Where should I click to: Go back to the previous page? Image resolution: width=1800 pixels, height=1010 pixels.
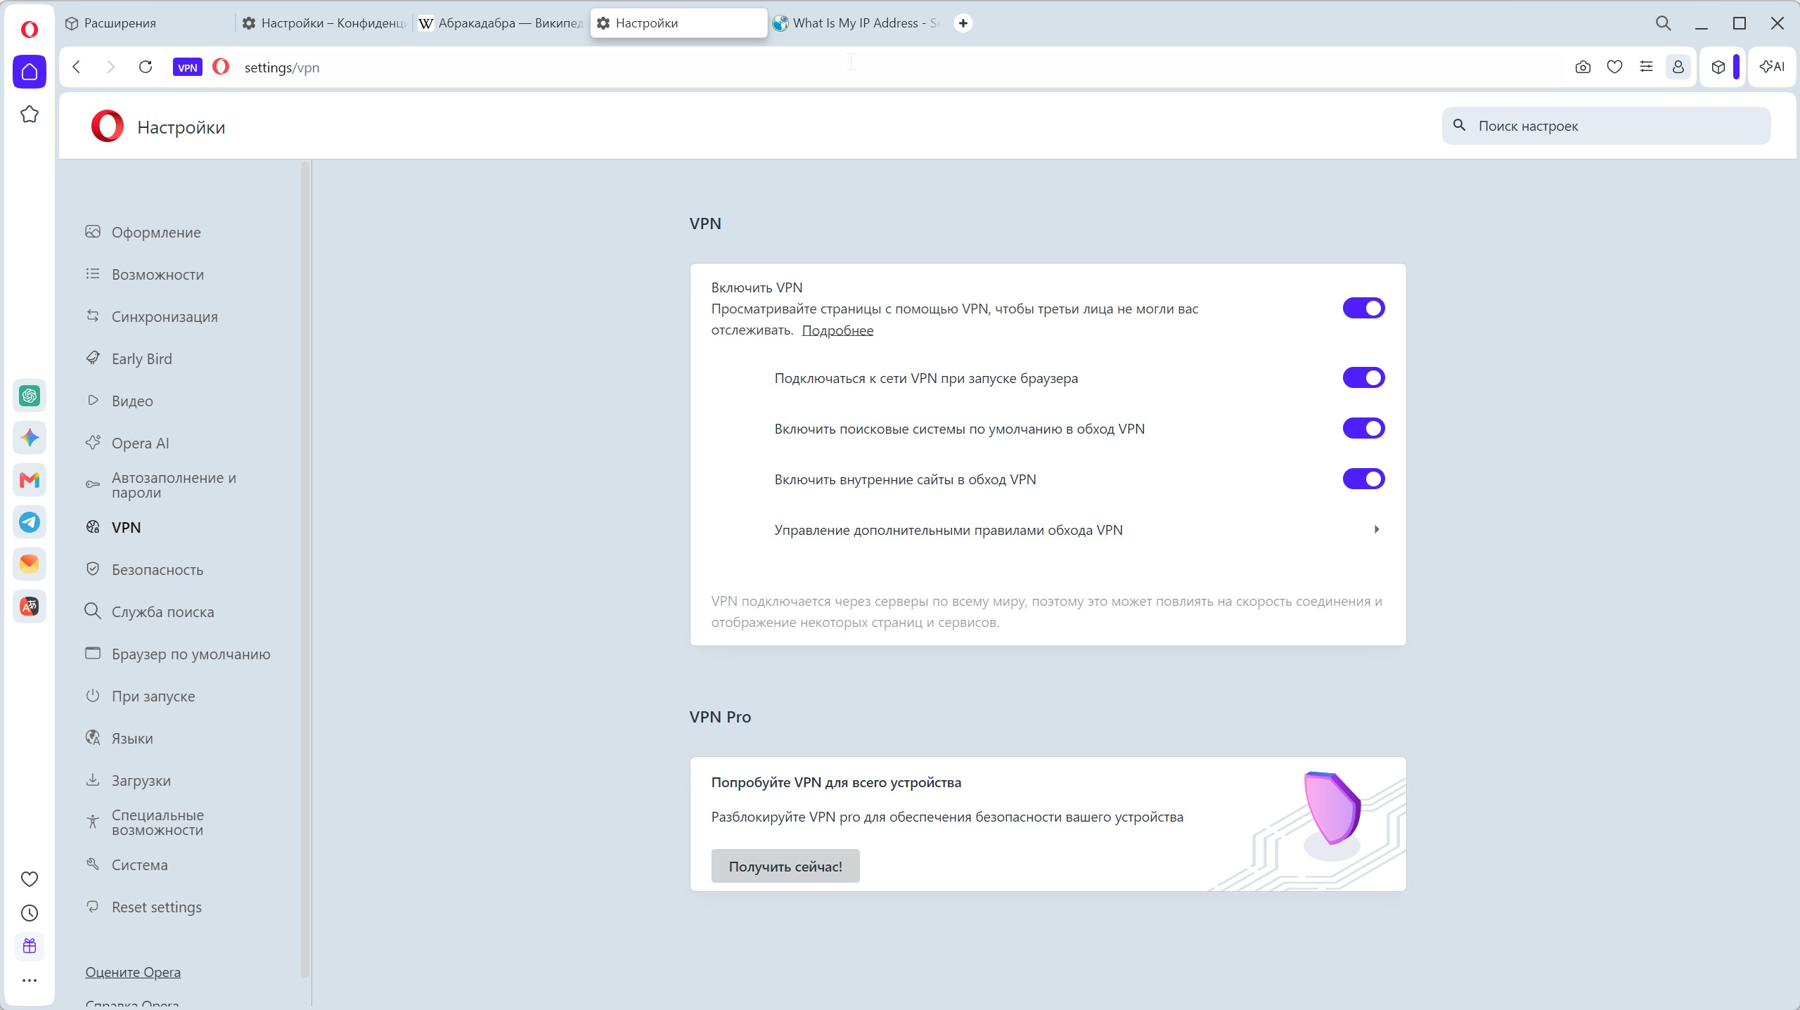[77, 67]
